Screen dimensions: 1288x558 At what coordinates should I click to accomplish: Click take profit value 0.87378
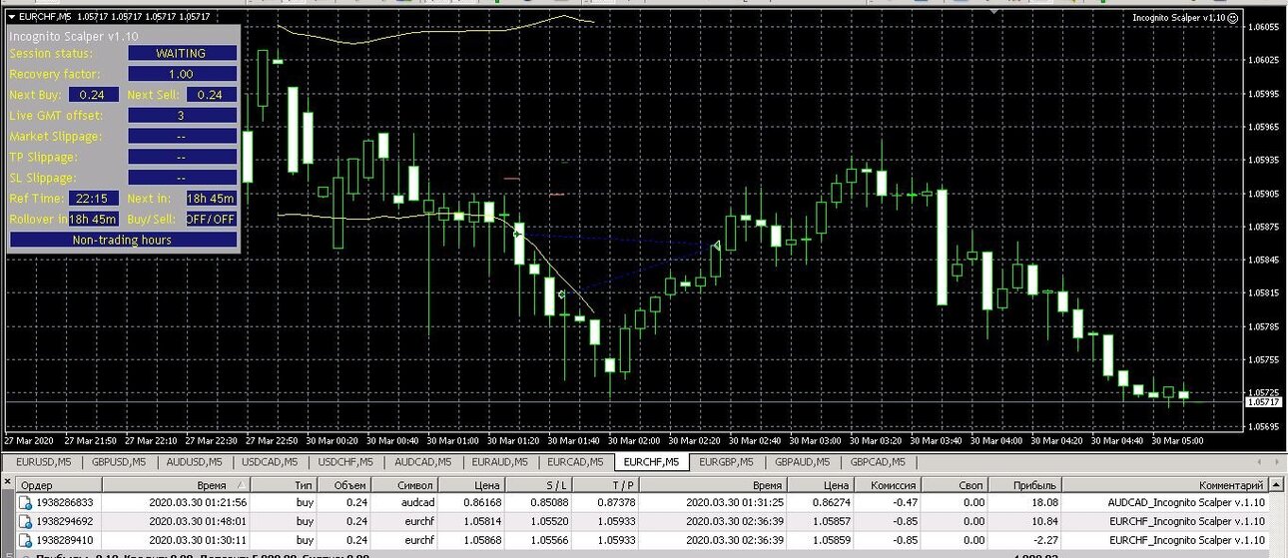click(x=616, y=502)
